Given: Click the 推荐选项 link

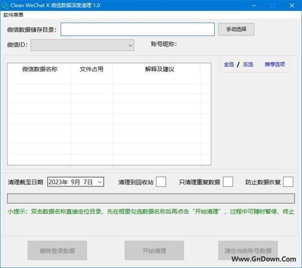Looking at the screenshot, I should 275,64.
